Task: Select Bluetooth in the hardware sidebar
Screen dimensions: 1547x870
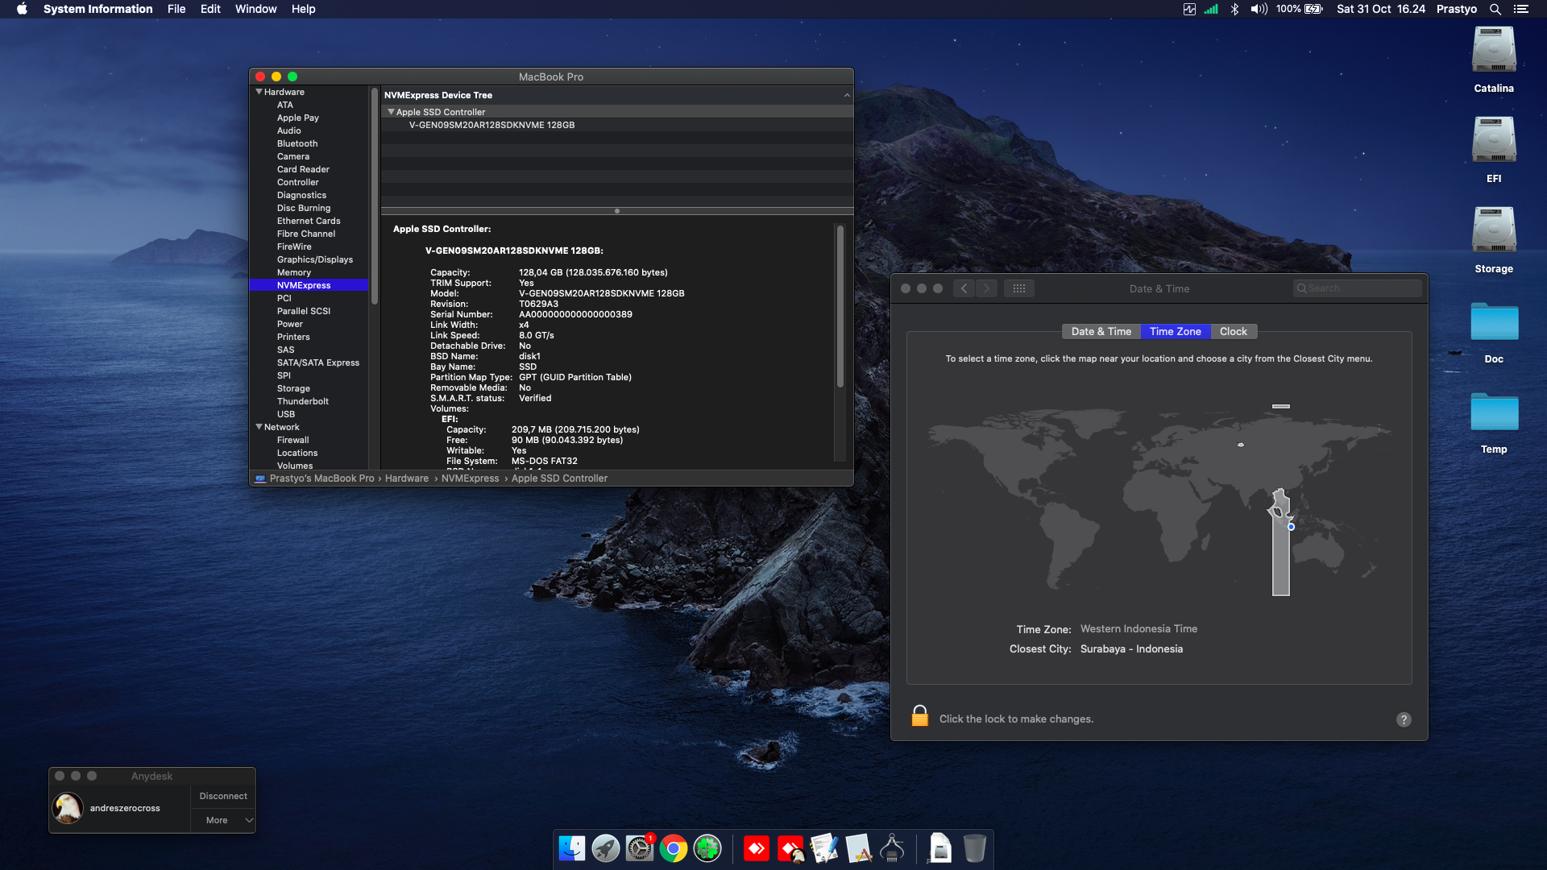Action: pos(297,143)
